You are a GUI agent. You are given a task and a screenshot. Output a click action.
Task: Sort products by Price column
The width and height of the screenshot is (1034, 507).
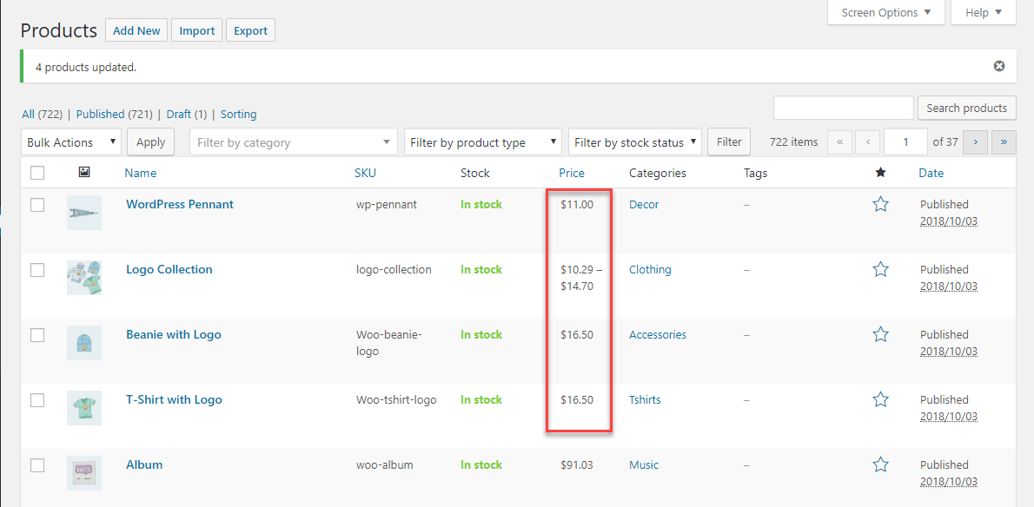(x=572, y=173)
